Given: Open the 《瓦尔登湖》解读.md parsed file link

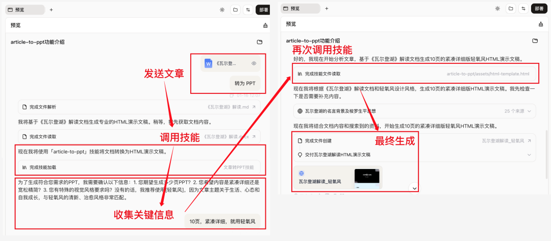Looking at the screenshot, I should click(x=228, y=107).
